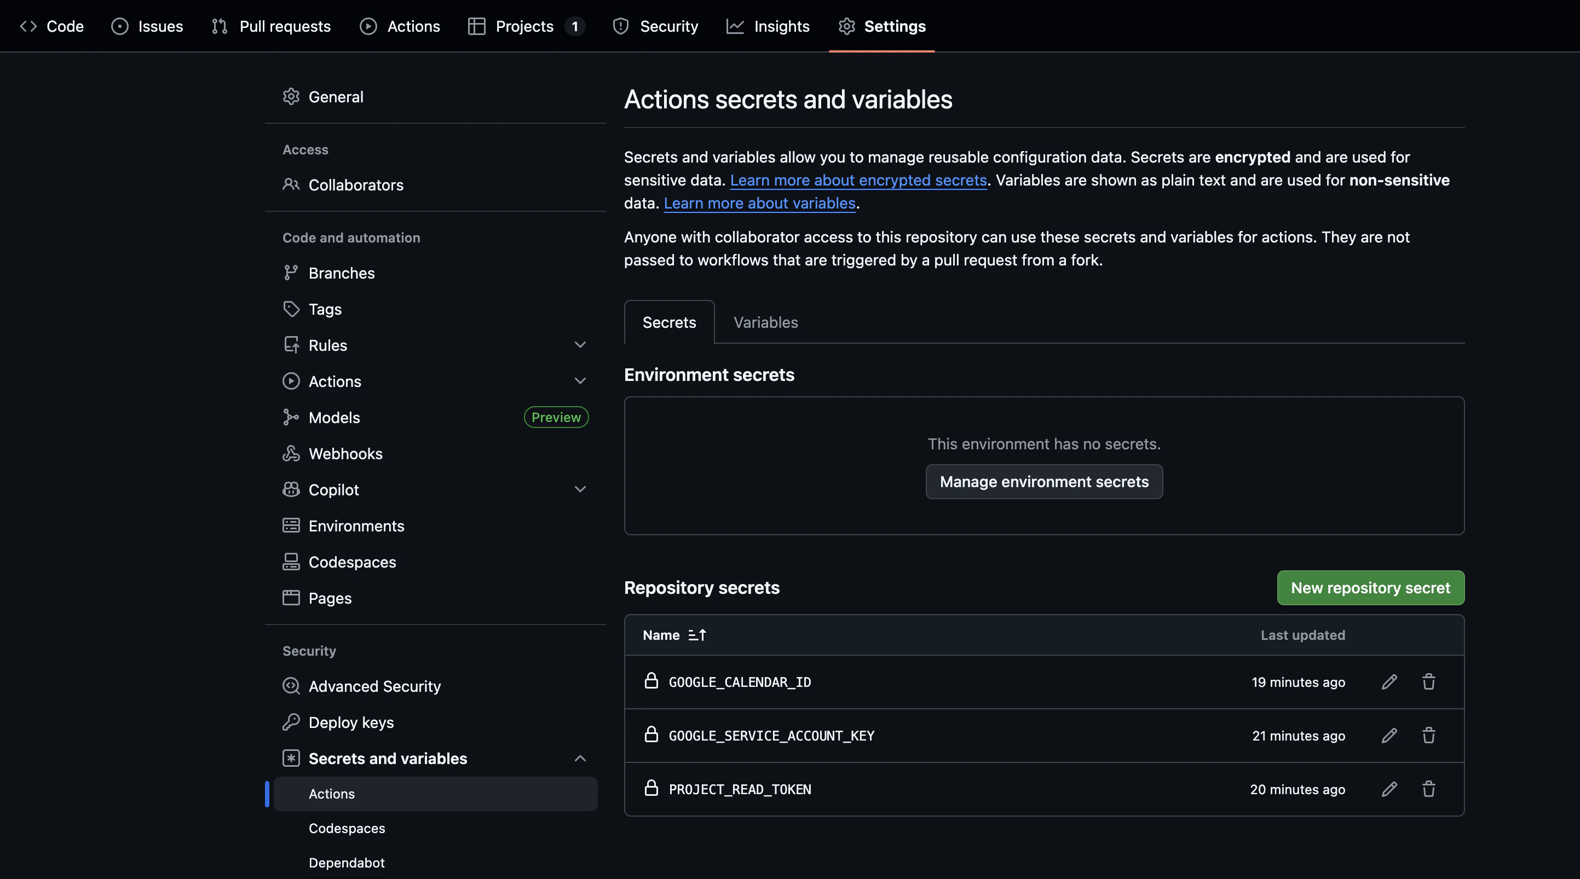Open Pages settings in sidebar
The image size is (1580, 879).
pyautogui.click(x=435, y=598)
